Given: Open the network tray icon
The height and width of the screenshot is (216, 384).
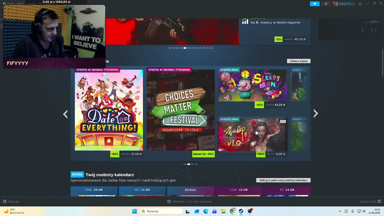Looking at the screenshot, I should 359,211.
